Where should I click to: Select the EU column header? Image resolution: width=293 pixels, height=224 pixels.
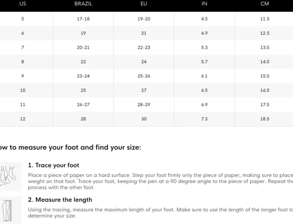pyautogui.click(x=144, y=4)
